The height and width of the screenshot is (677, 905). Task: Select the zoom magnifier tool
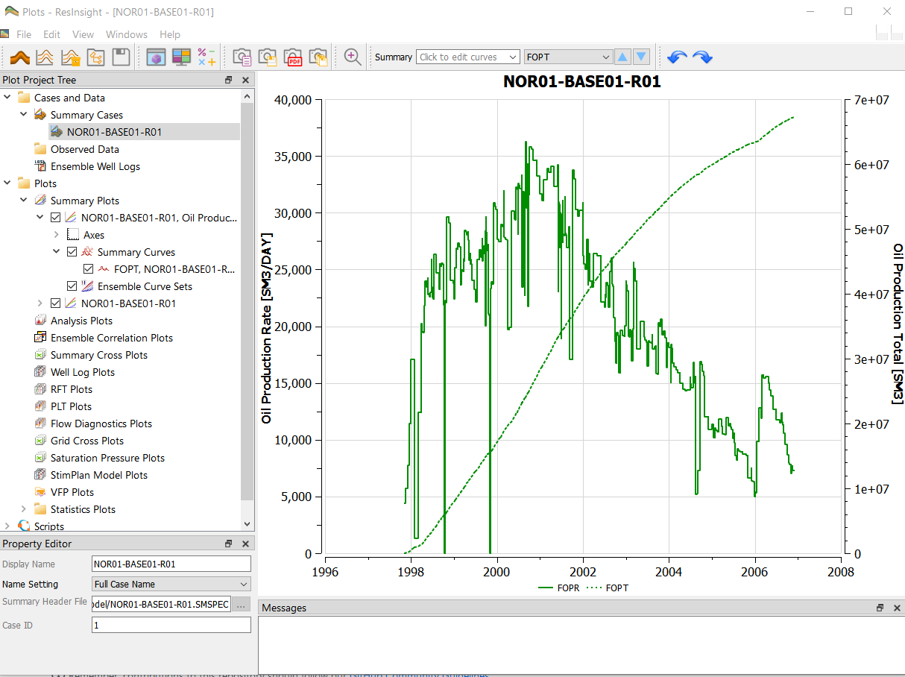tap(352, 57)
